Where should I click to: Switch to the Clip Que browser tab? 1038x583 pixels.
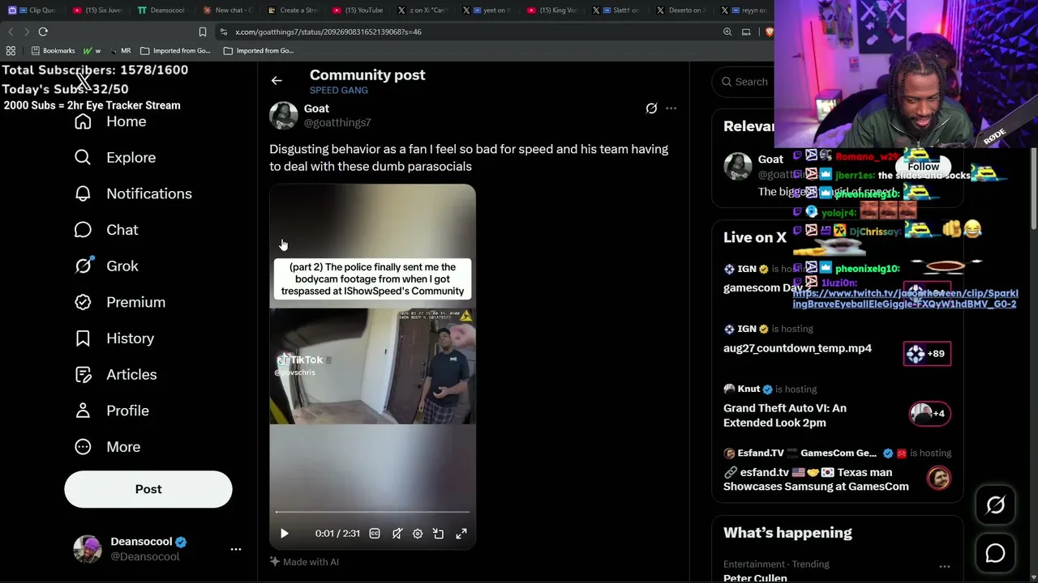[32, 11]
